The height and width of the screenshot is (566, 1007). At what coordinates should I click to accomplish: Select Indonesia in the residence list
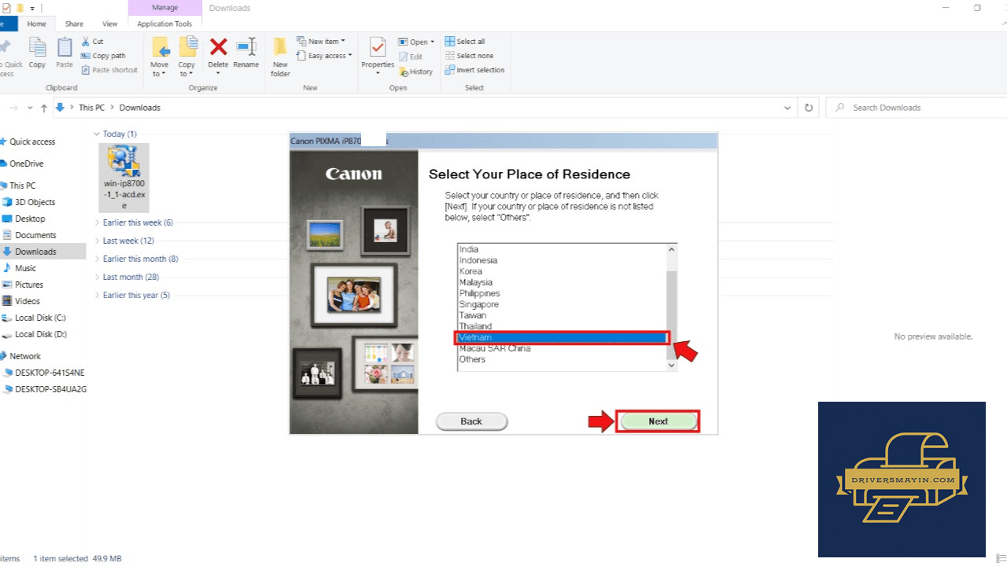(x=478, y=260)
